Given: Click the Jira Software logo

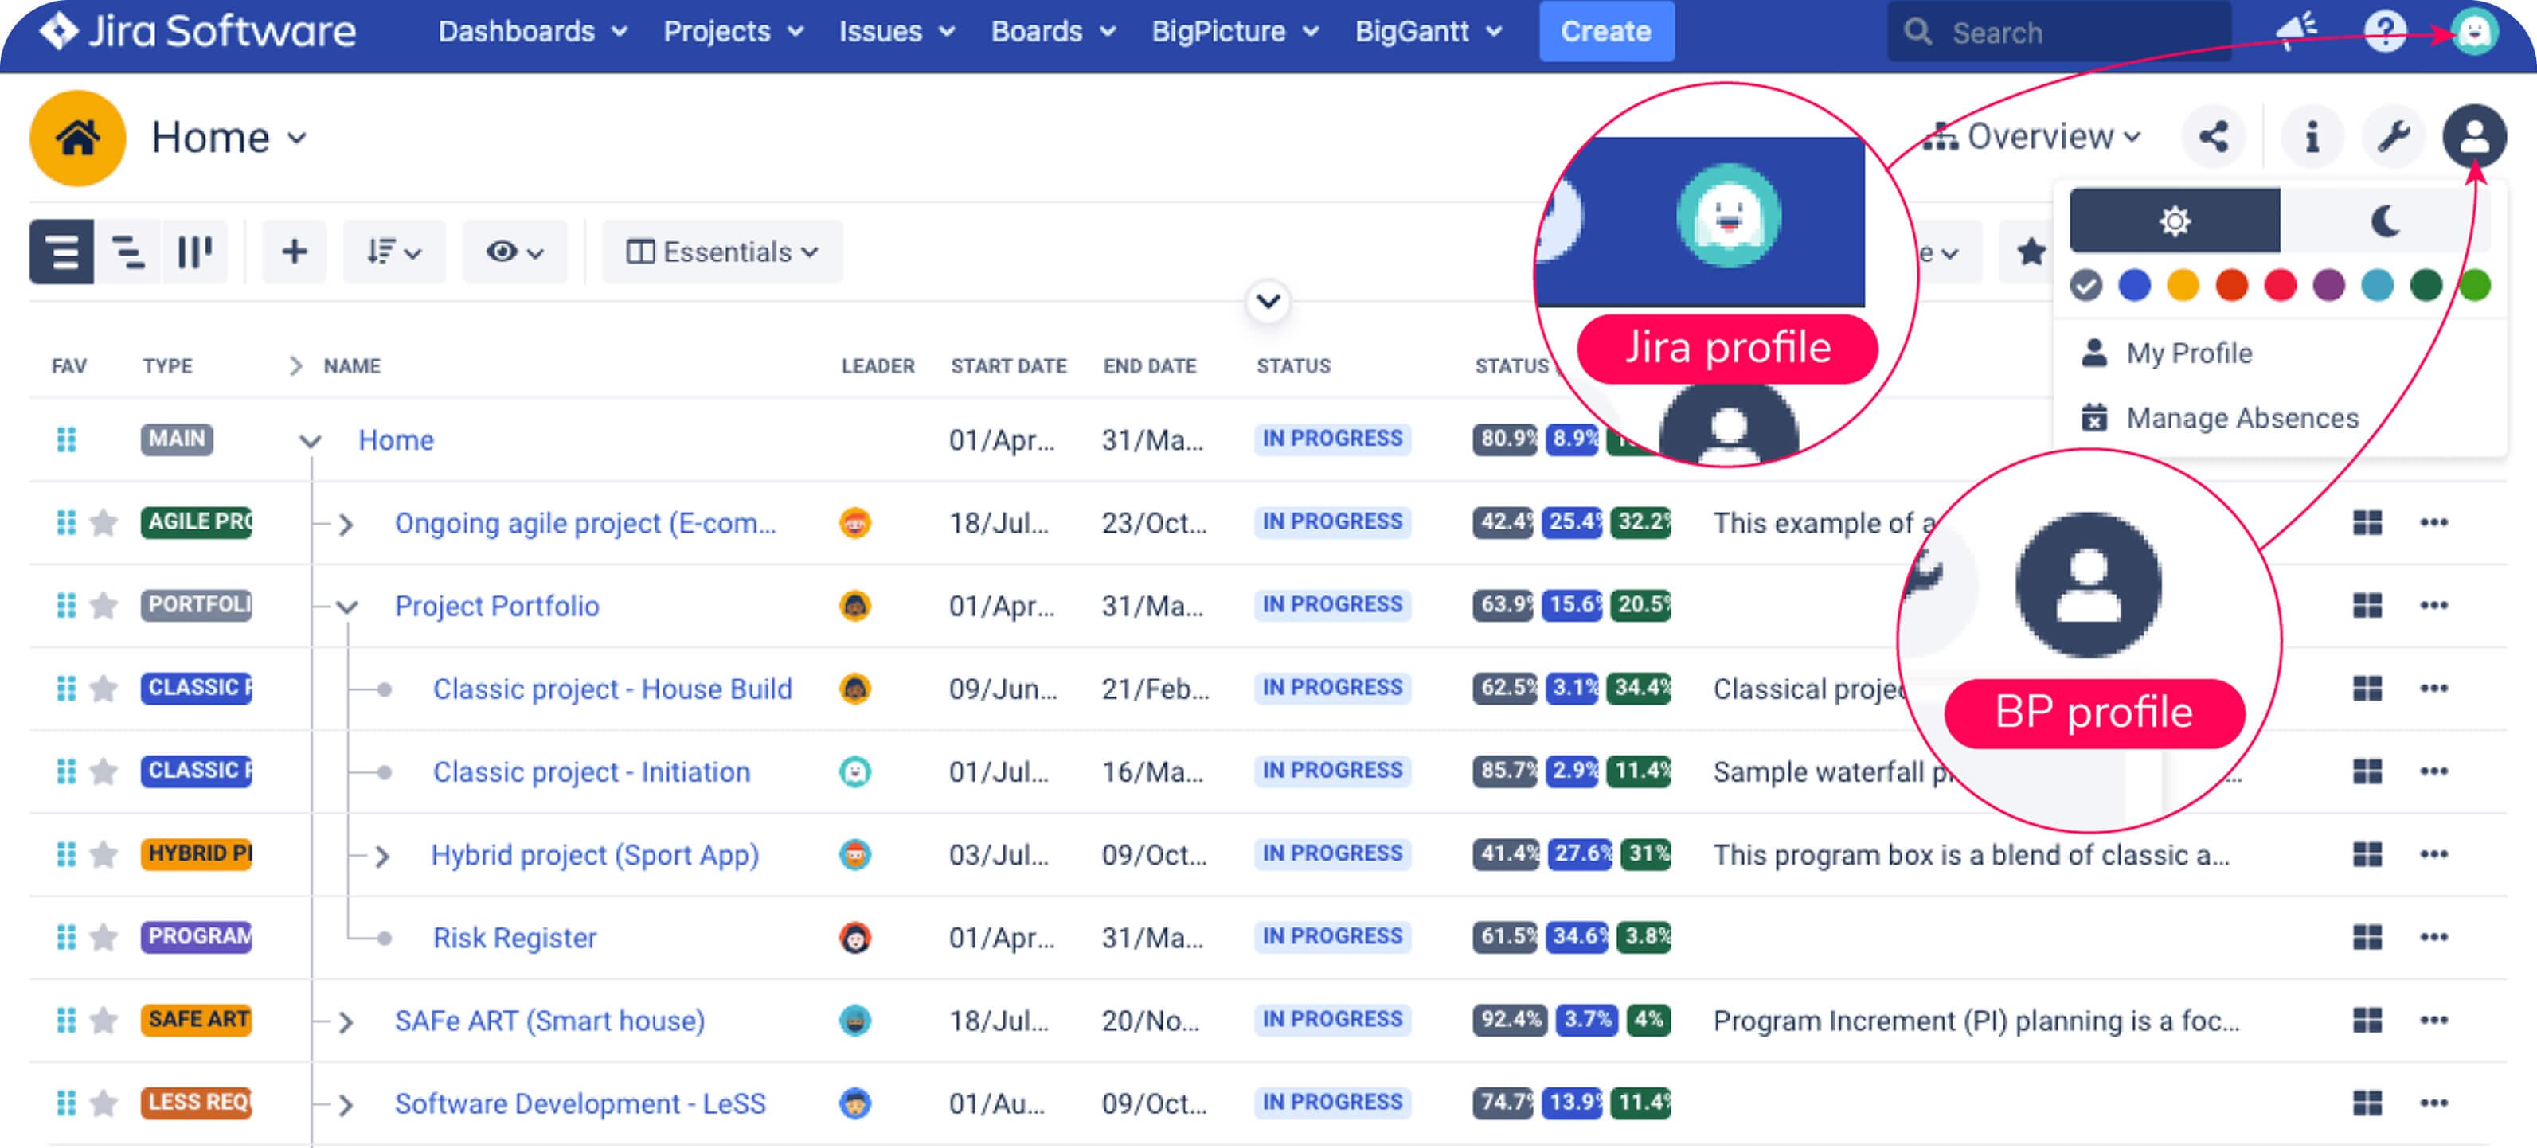Looking at the screenshot, I should click(x=197, y=32).
